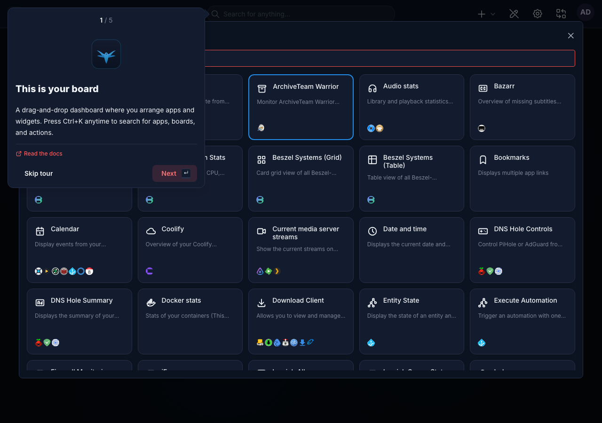Click the text "Overview of missing subtitles..."

520,102
